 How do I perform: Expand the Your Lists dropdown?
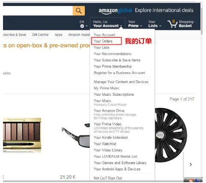point(155,24)
